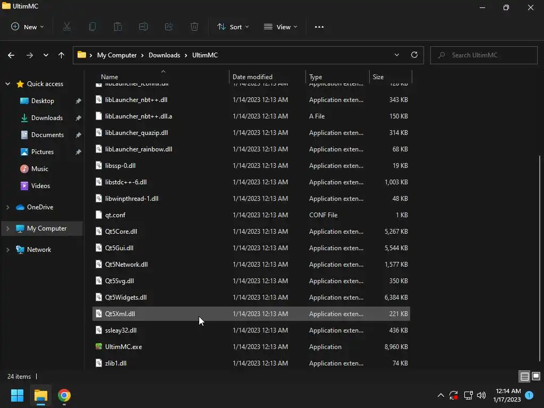
Task: Select libLauncher_nbt++.dll.a file
Action: [x=251, y=116]
